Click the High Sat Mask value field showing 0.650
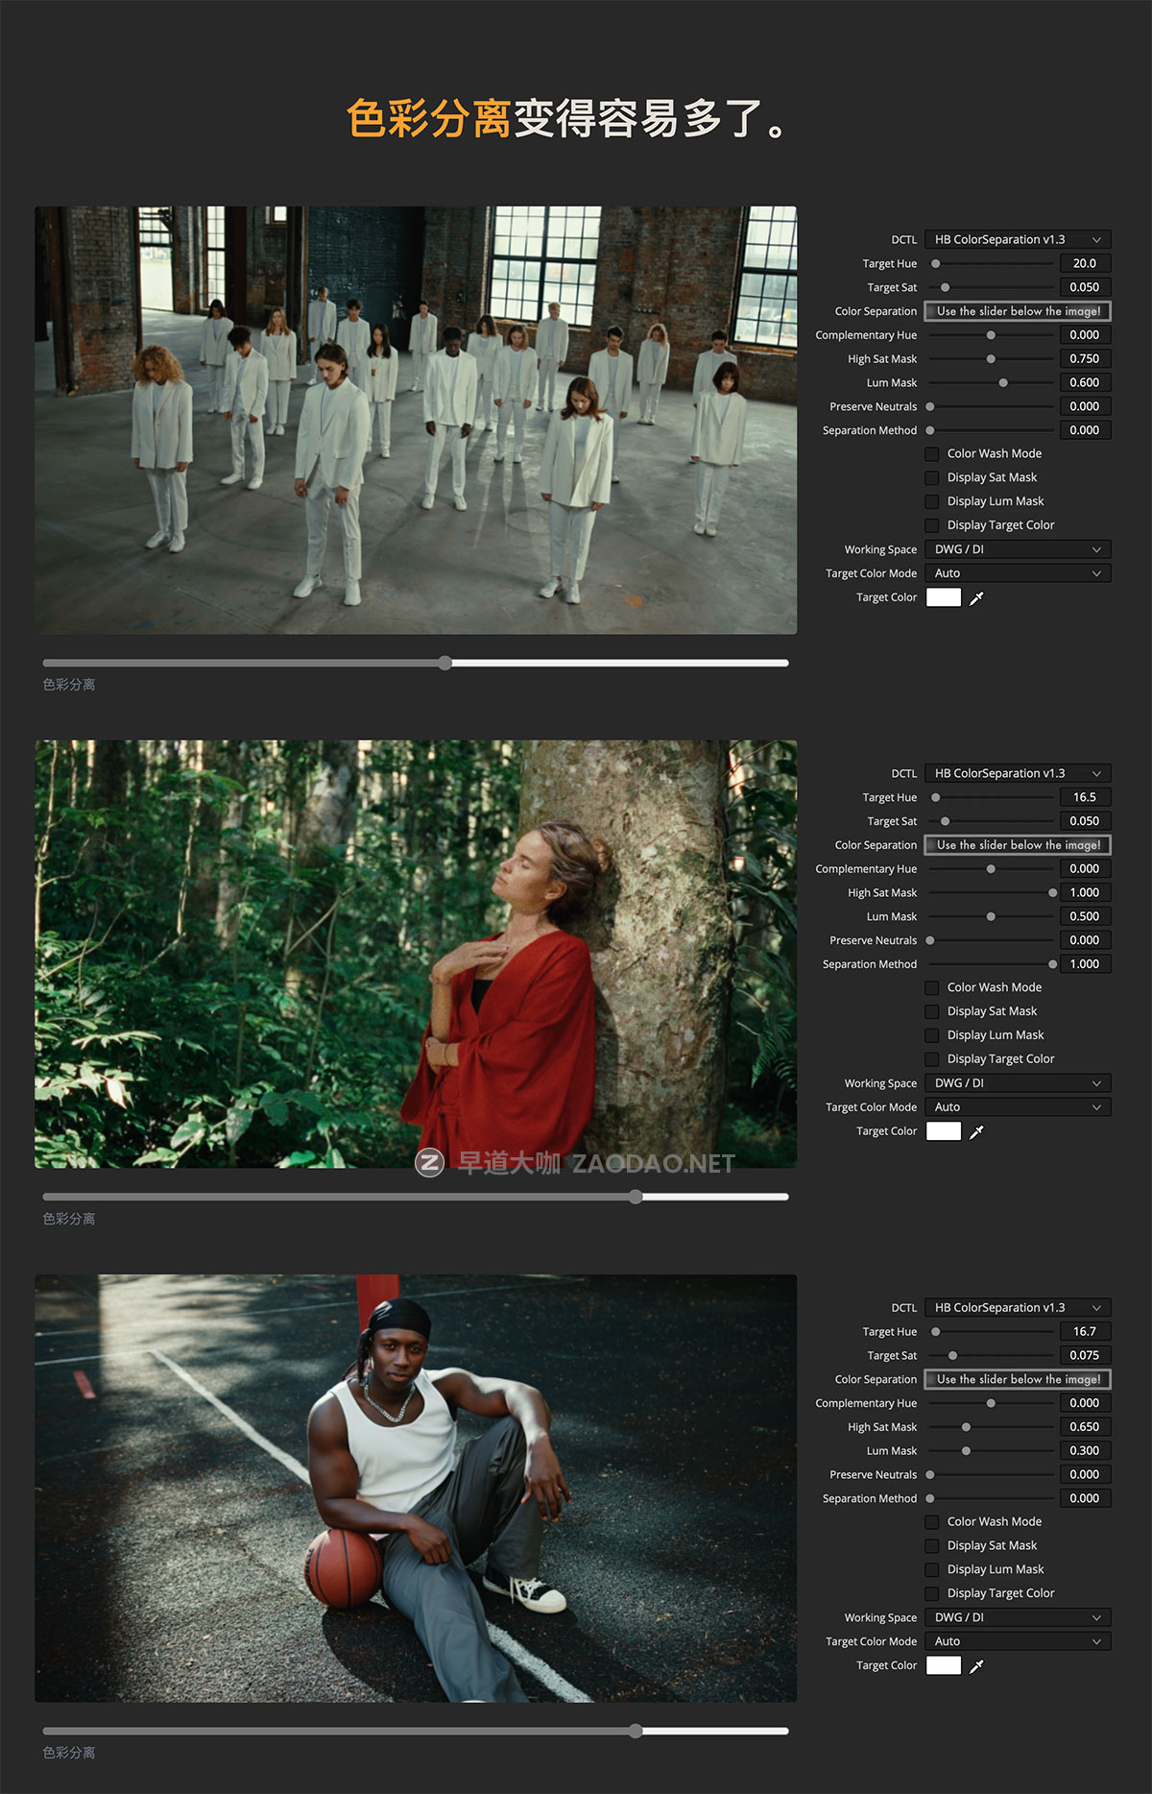The image size is (1152, 1794). 1085,1427
